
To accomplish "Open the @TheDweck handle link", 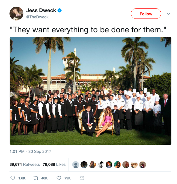I will [37, 17].
